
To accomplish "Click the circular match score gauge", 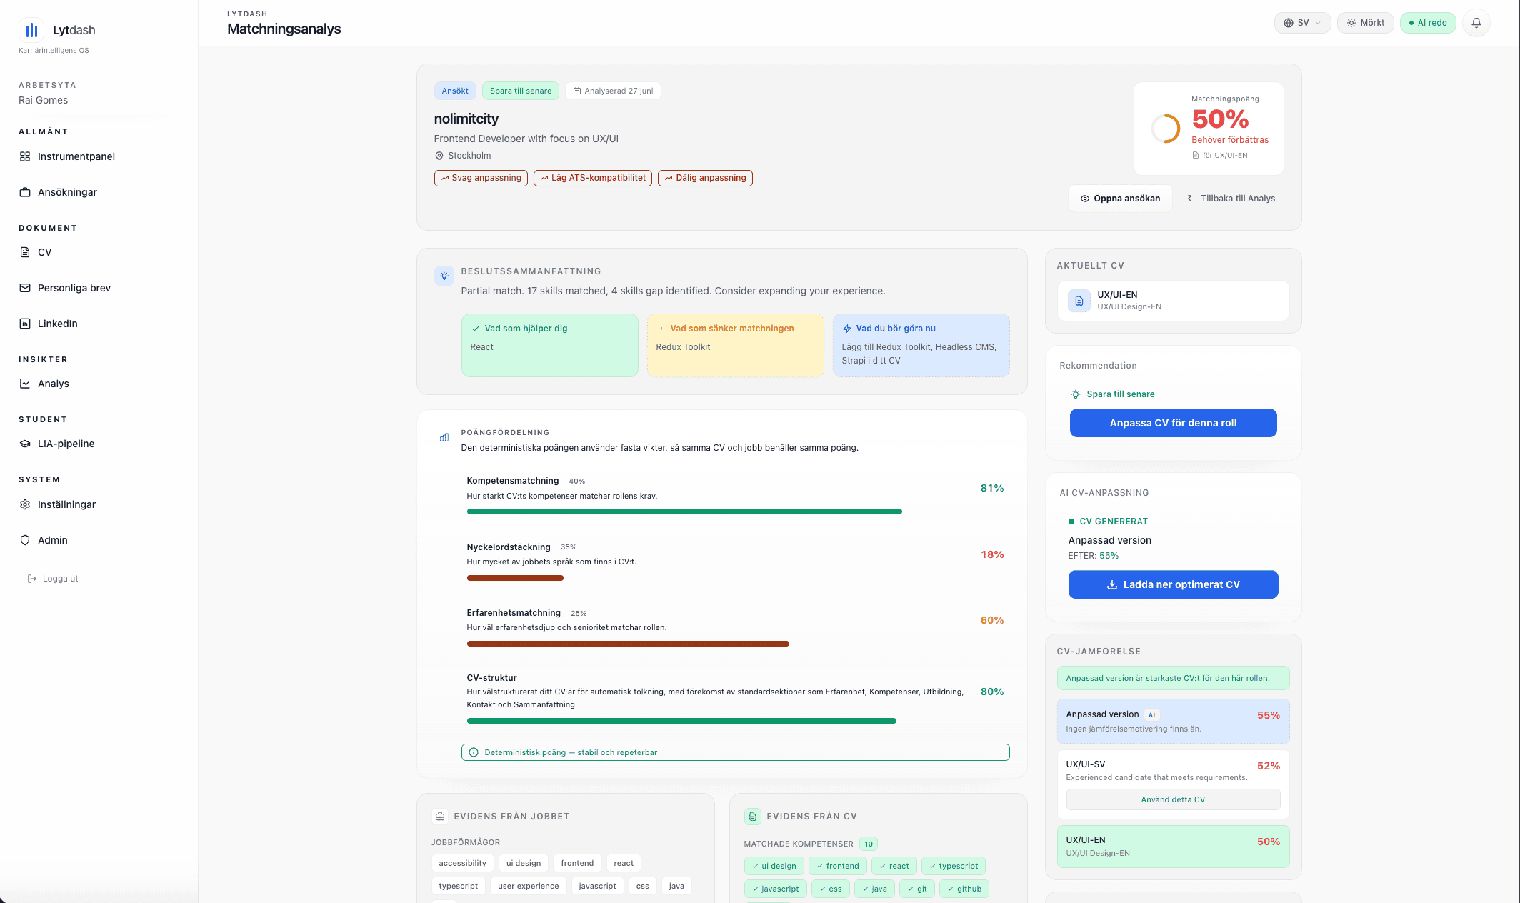I will pyautogui.click(x=1166, y=129).
